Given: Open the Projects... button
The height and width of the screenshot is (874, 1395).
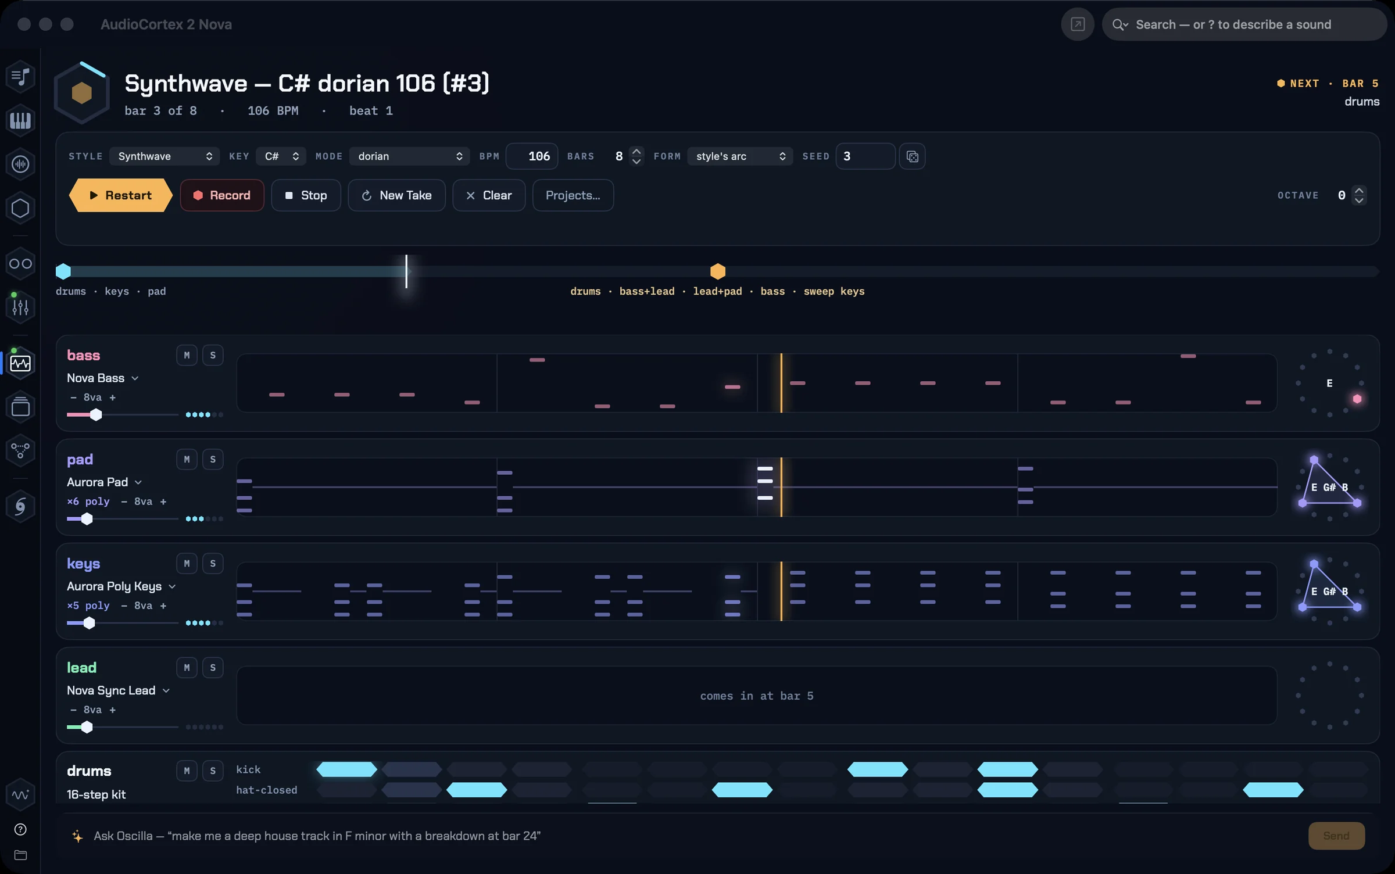Looking at the screenshot, I should pyautogui.click(x=573, y=195).
